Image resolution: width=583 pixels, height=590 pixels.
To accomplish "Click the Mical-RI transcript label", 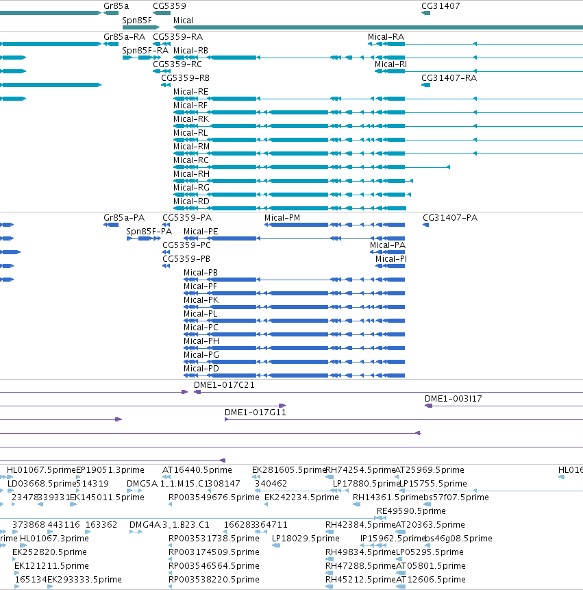I will tap(390, 64).
